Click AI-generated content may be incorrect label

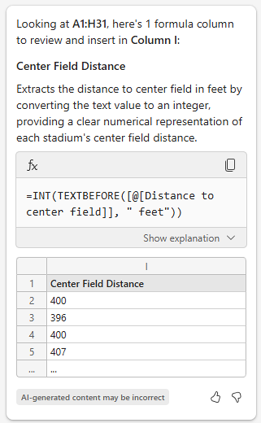click(93, 397)
